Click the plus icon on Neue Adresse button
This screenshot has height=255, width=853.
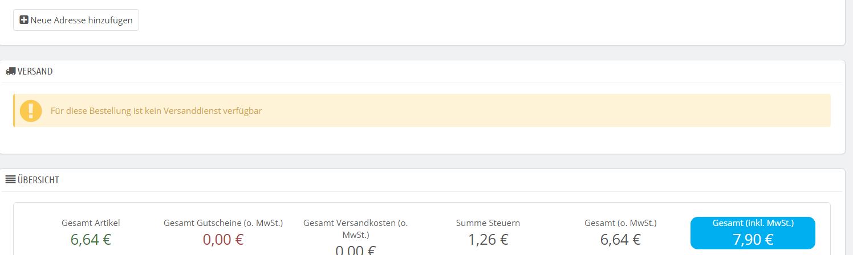[x=24, y=20]
